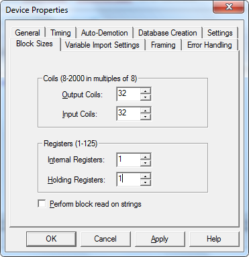This screenshot has width=249, height=257.
Task: Decrease Input Coils value with down arrow
Action: 146,117
